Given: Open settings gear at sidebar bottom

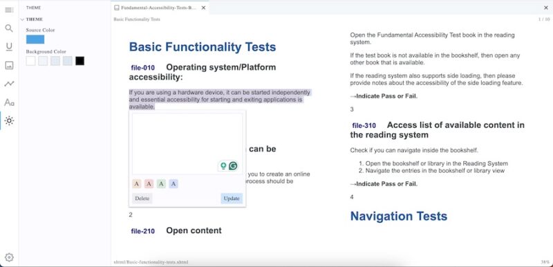Looking at the screenshot, I should point(9,257).
